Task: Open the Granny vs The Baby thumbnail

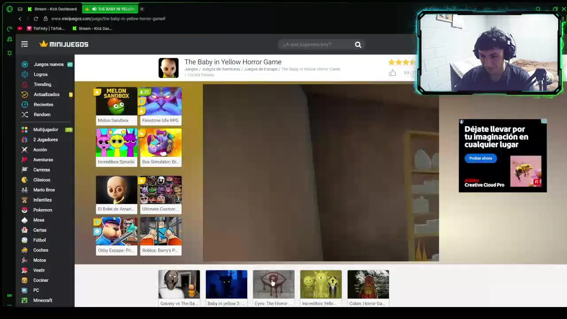Action: click(x=179, y=288)
